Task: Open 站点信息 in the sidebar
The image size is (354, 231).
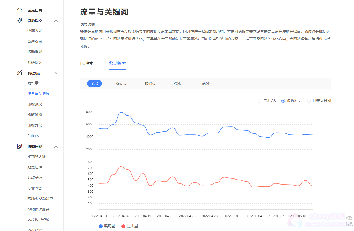Action: [x=35, y=10]
